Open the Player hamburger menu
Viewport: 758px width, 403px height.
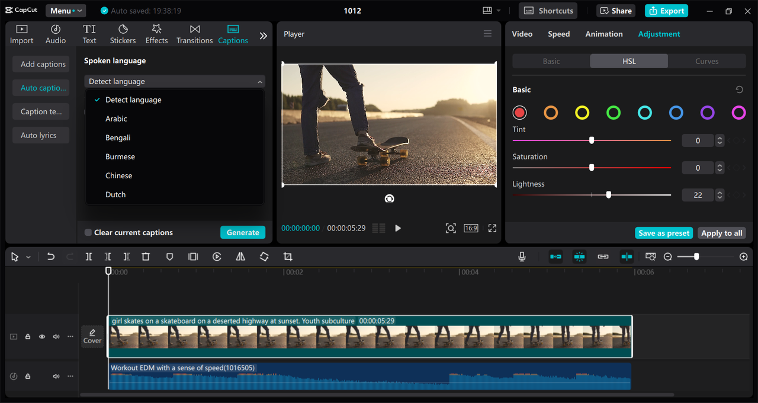coord(488,34)
